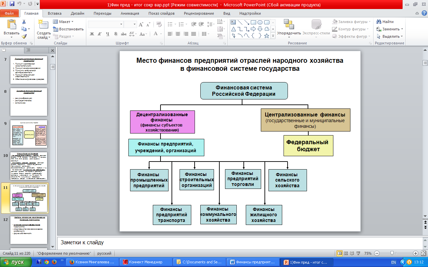Click the Copy icon in clipboard group

point(24,29)
